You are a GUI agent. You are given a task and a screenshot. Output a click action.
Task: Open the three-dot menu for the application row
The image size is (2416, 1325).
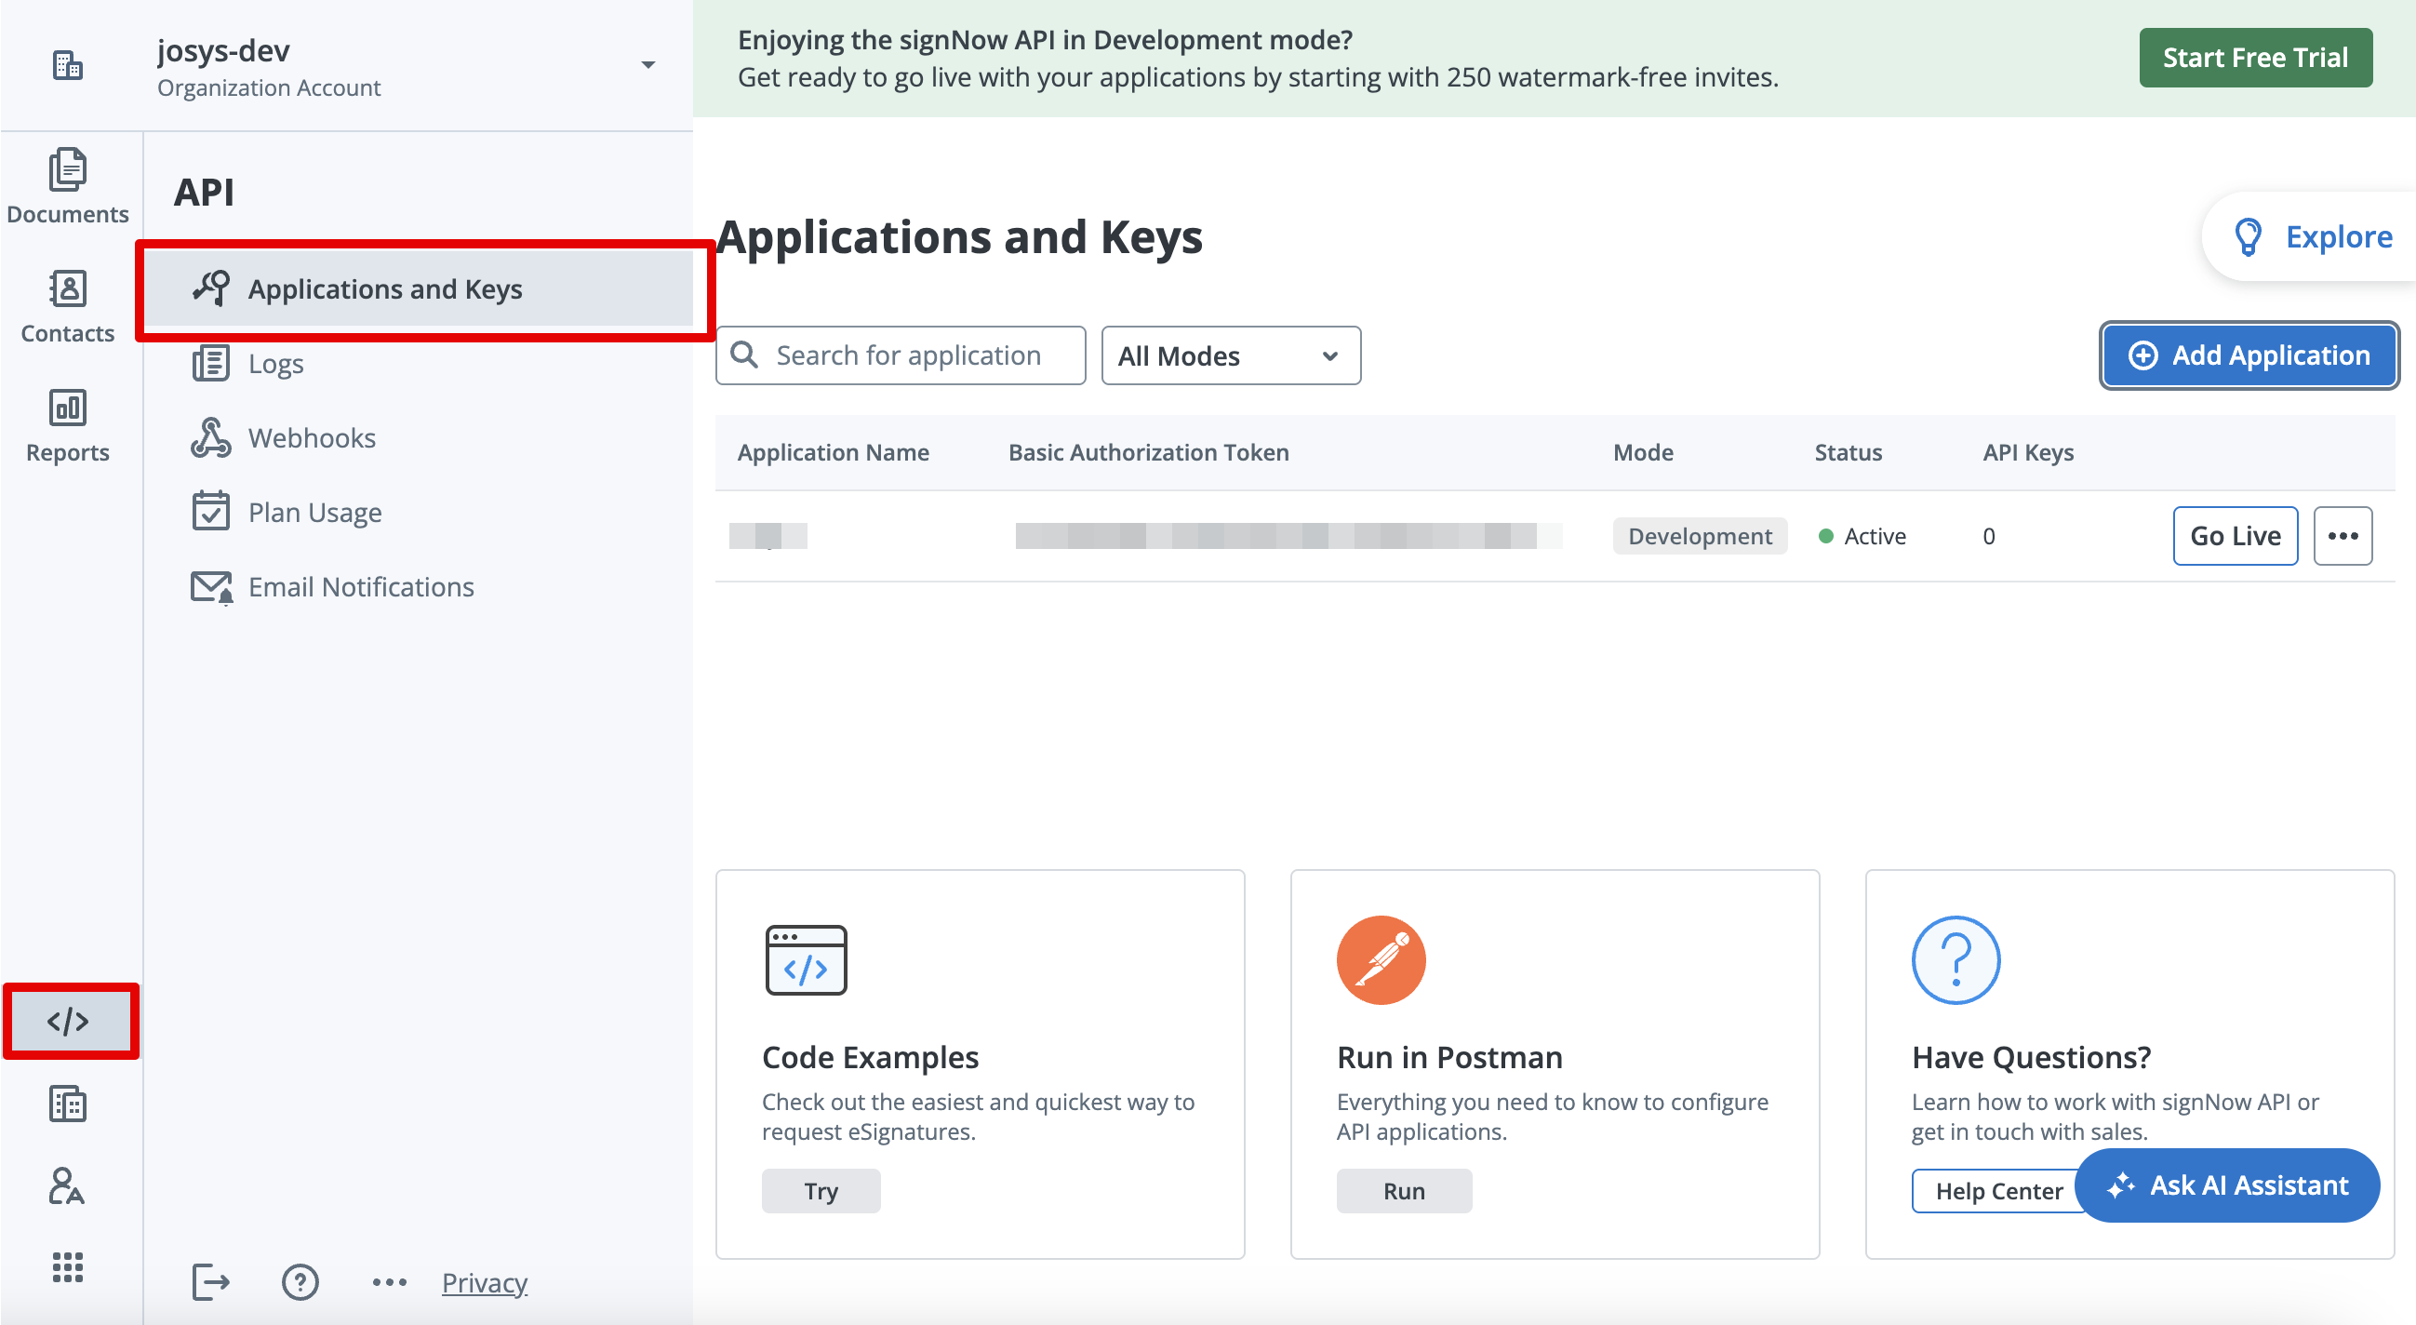(x=2342, y=536)
